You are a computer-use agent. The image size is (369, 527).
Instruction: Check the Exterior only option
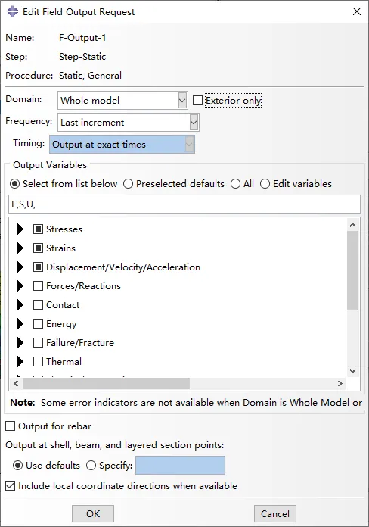(197, 101)
